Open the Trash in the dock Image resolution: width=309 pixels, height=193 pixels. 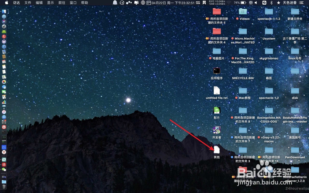tap(4, 187)
